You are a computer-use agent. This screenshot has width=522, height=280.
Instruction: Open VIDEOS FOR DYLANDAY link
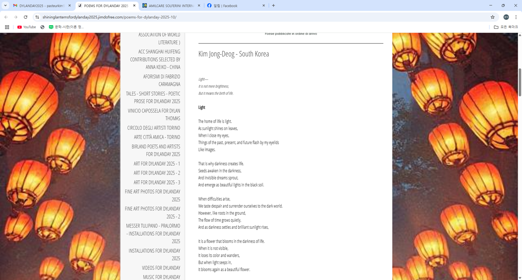tap(161, 268)
